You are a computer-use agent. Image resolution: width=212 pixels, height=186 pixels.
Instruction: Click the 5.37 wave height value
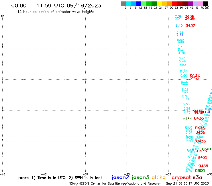[x=189, y=132]
